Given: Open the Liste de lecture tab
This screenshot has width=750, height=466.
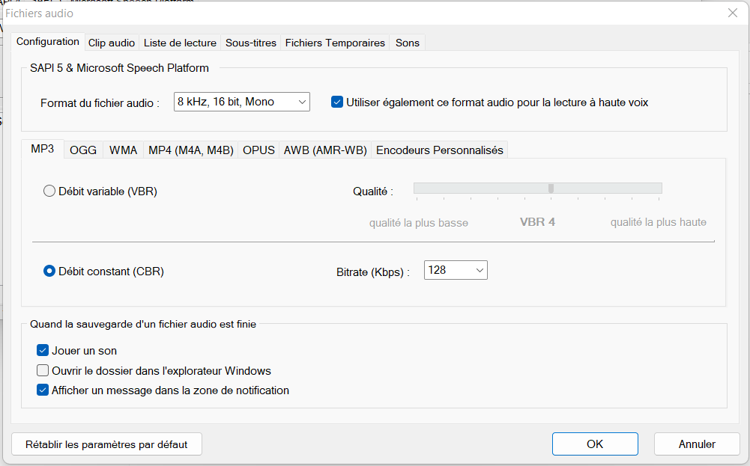Looking at the screenshot, I should (x=180, y=43).
